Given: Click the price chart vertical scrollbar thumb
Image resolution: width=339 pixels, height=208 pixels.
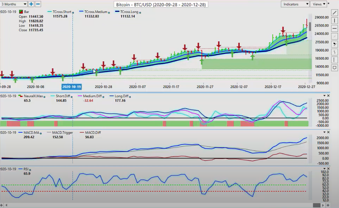Looking at the screenshot, I should coord(310,27).
